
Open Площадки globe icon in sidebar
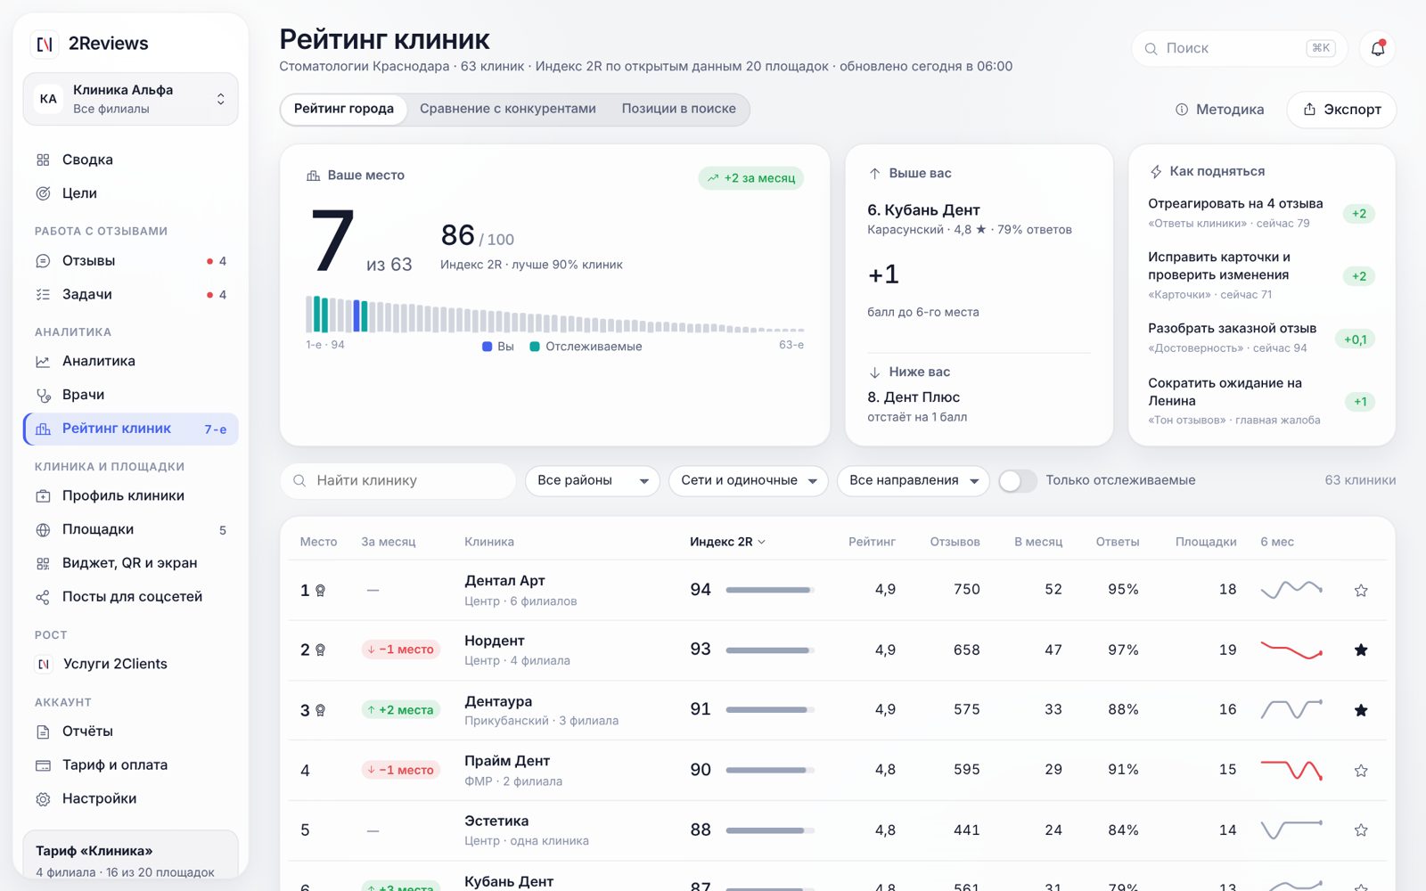tap(43, 529)
